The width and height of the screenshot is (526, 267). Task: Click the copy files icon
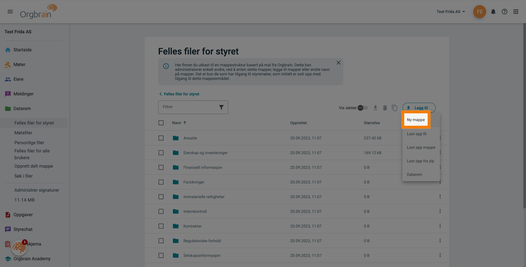(x=394, y=108)
